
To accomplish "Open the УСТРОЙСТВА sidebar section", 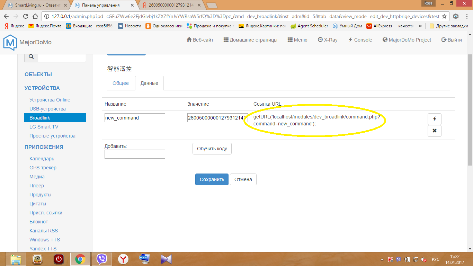I will [x=42, y=88].
